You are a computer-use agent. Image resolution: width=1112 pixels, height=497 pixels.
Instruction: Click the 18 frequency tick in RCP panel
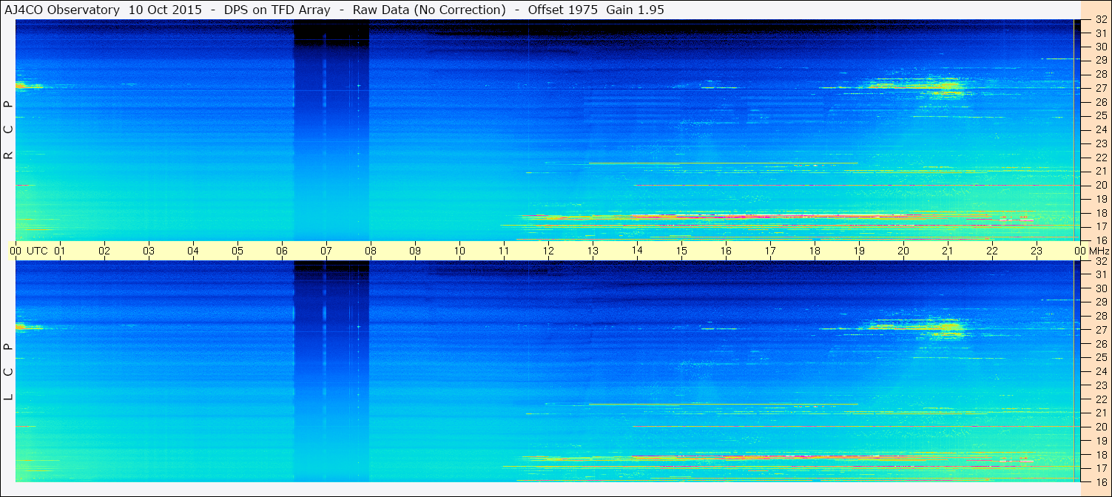[x=1100, y=213]
